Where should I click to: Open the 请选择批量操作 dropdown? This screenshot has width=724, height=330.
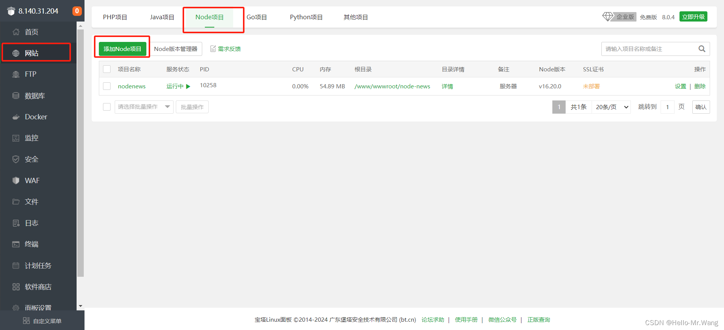(144, 107)
